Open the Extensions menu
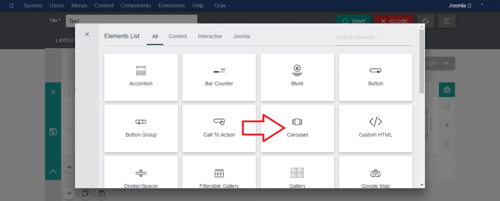500x201 pixels. 171,6
